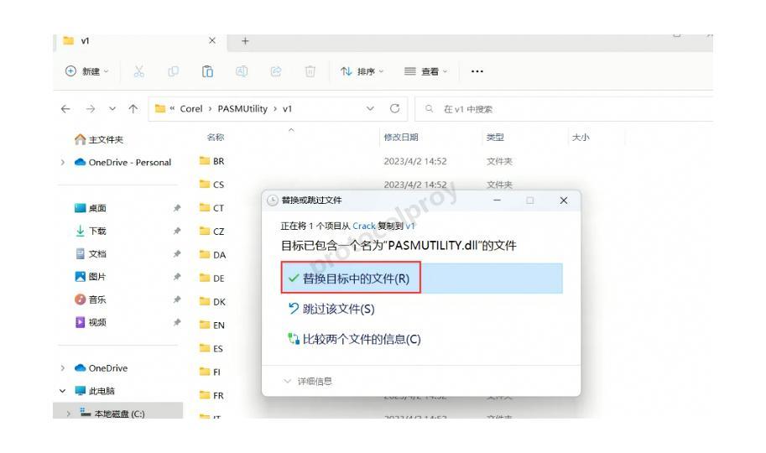Close the v1 tab
Image resolution: width=766 pixels, height=453 pixels.
(x=212, y=40)
